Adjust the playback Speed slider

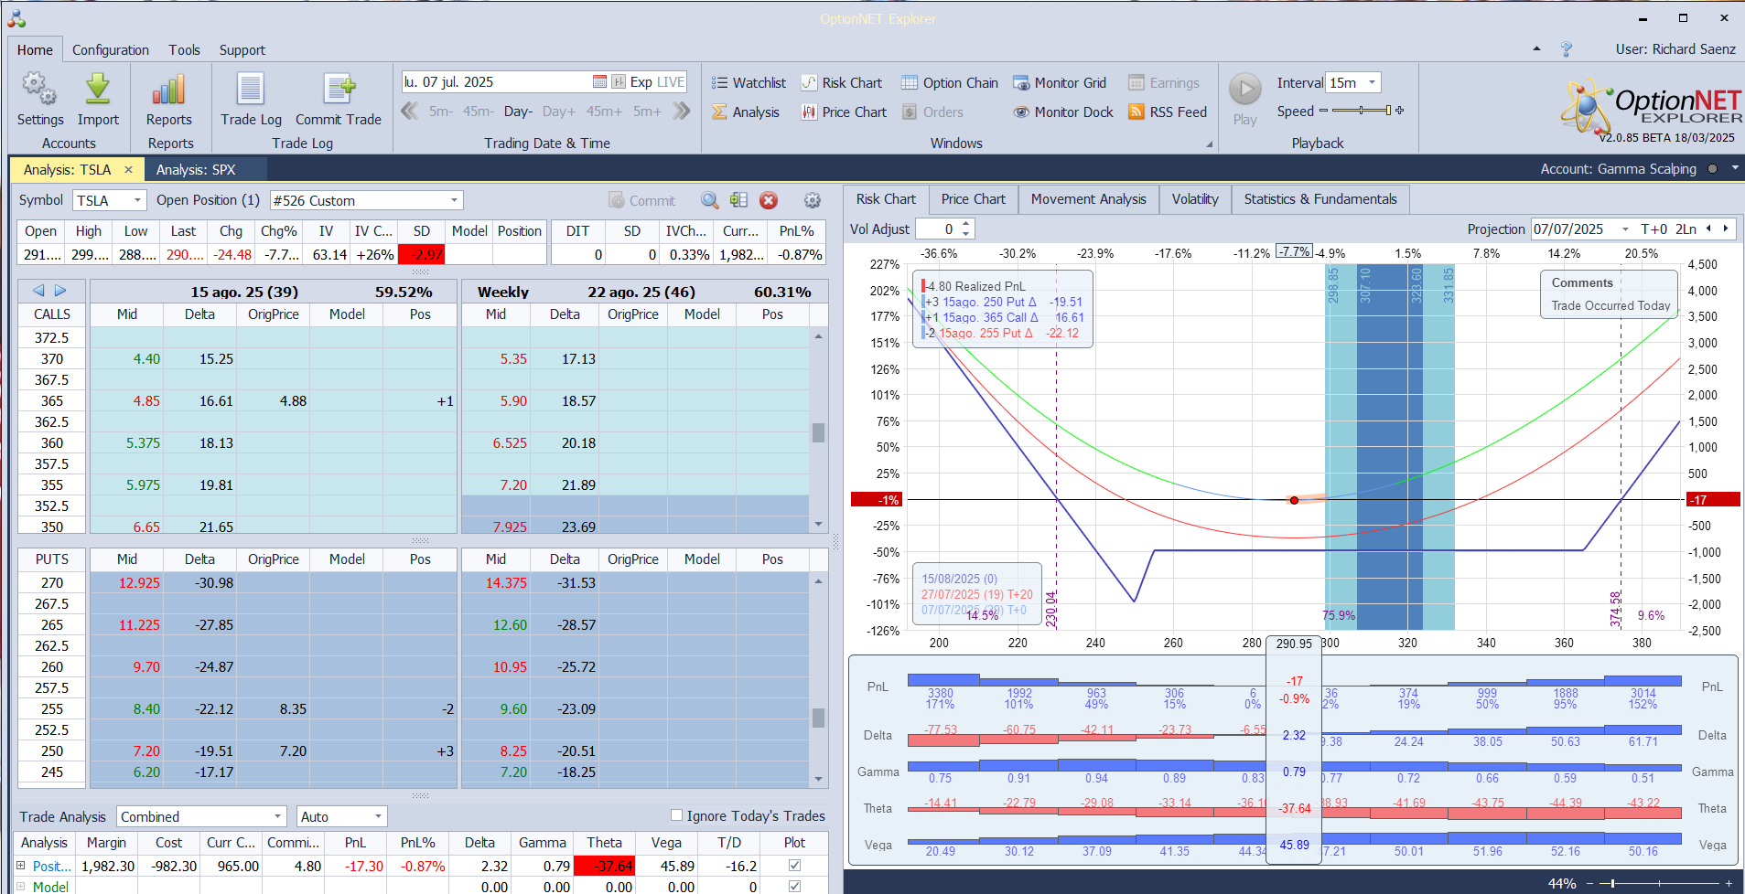pos(1362,111)
